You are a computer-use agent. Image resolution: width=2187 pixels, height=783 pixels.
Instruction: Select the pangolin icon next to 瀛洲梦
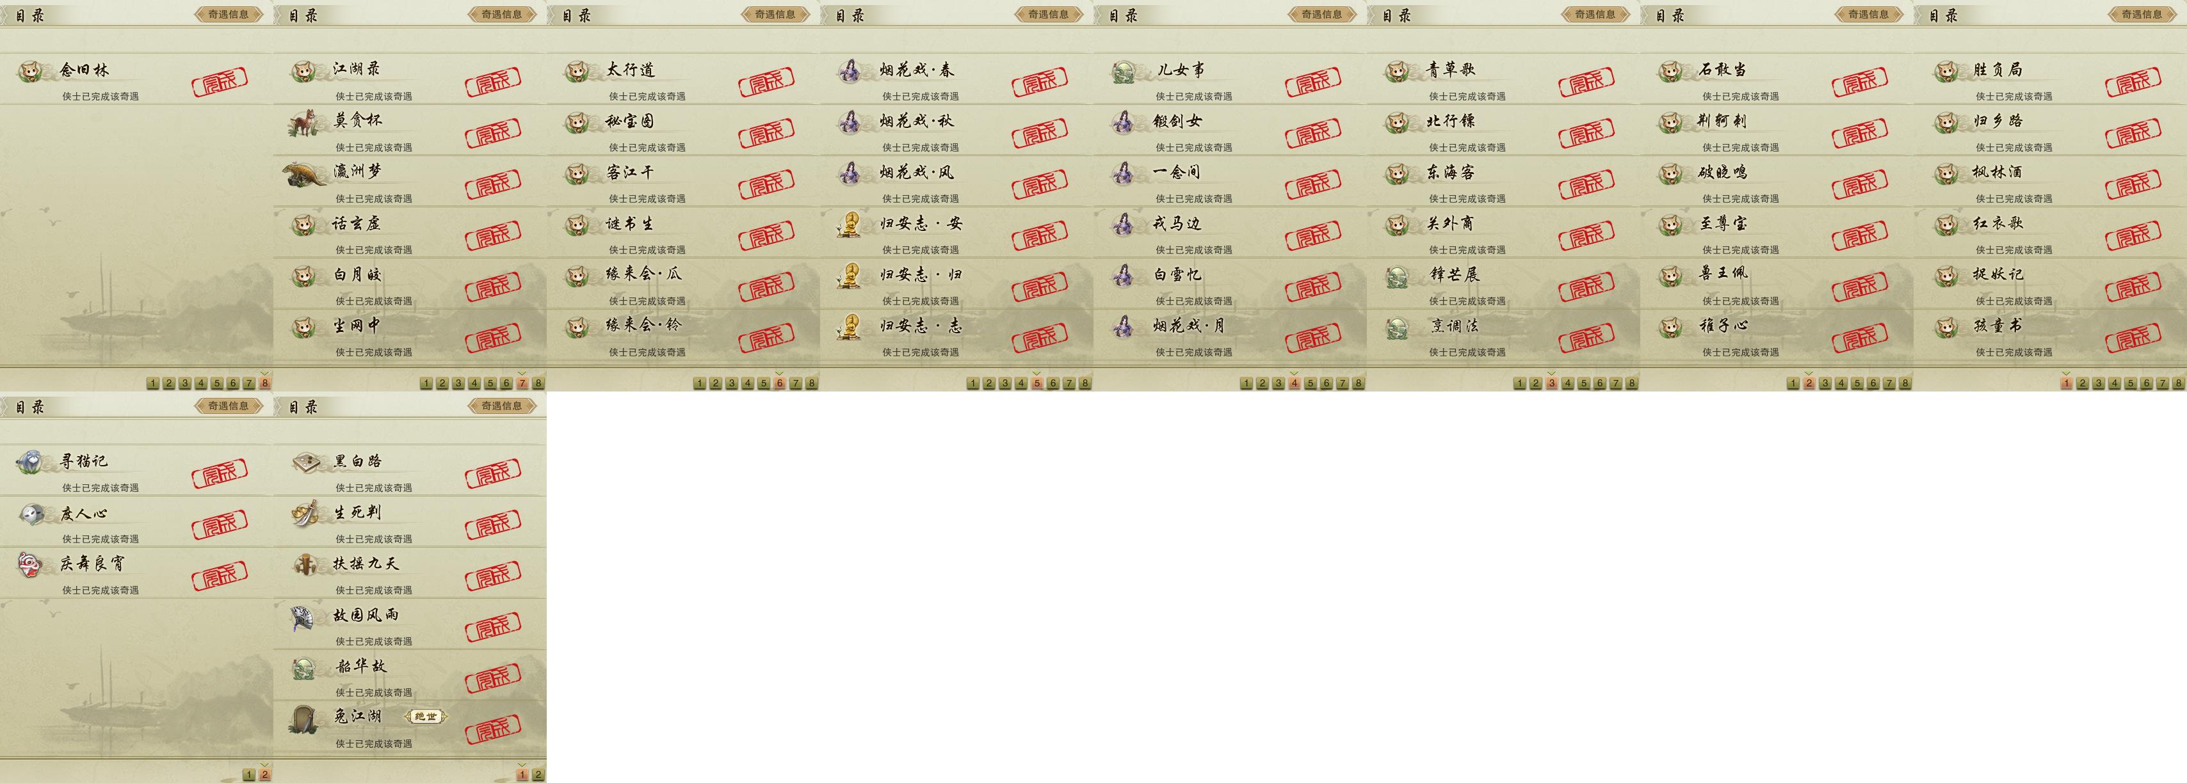[x=305, y=175]
